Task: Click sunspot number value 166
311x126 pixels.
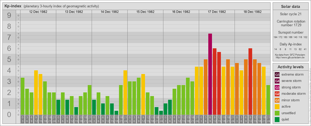Action: 290,37
